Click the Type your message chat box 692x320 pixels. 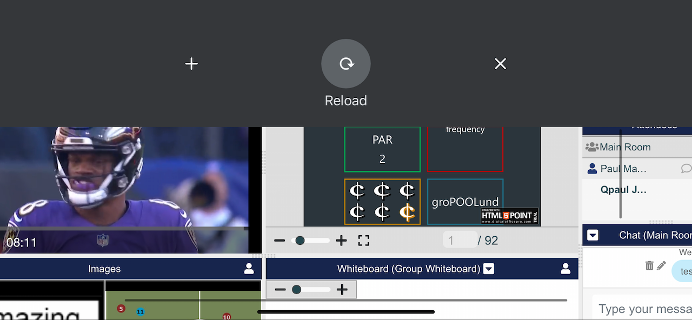[x=643, y=309]
